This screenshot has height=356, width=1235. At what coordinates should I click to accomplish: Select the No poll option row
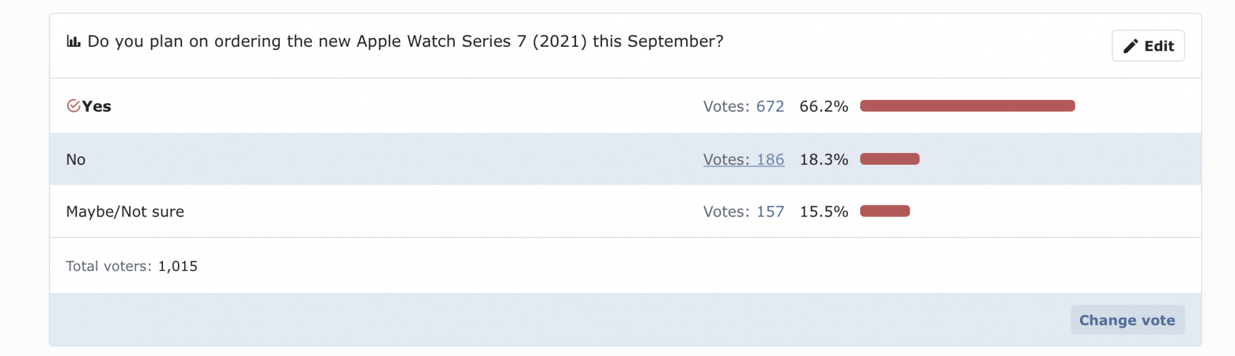click(625, 159)
